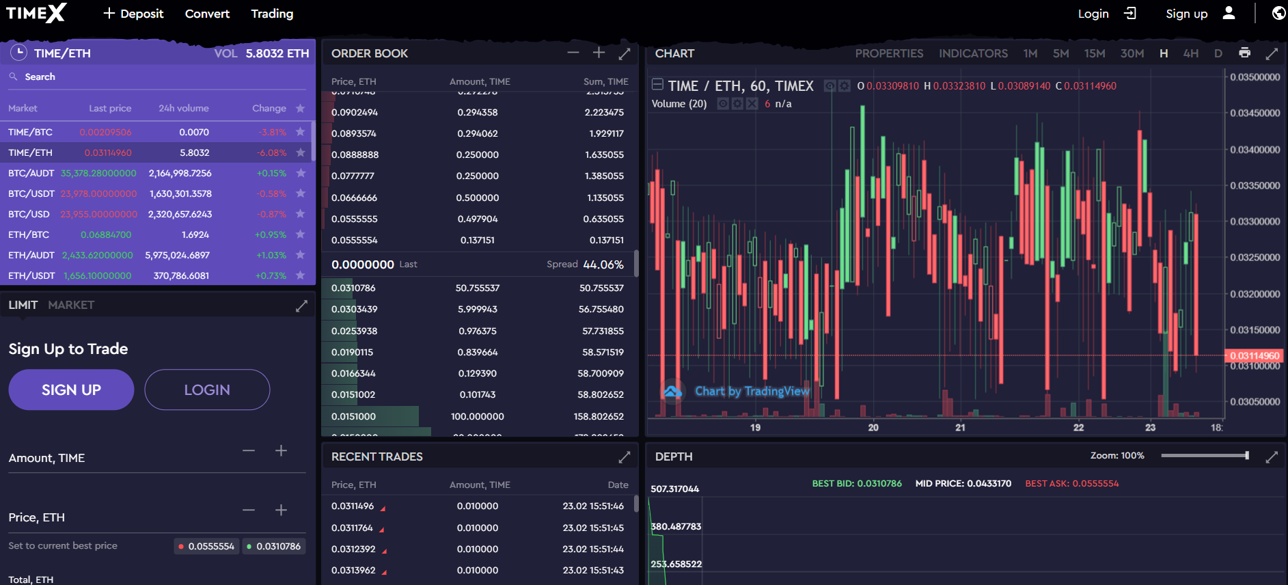Favorite the ETH/BTC market star
The width and height of the screenshot is (1288, 585).
point(300,234)
